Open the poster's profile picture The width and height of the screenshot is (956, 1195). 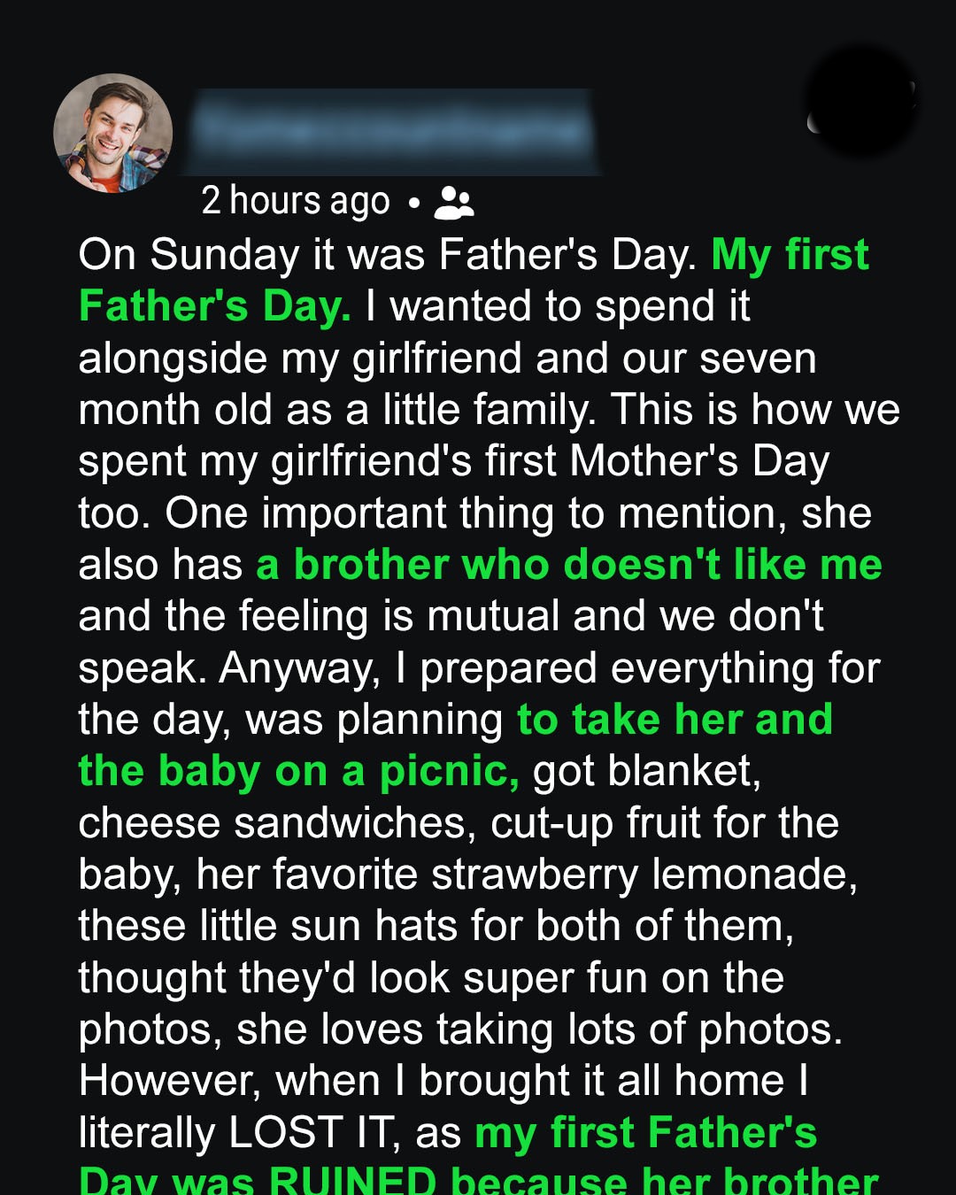(113, 133)
